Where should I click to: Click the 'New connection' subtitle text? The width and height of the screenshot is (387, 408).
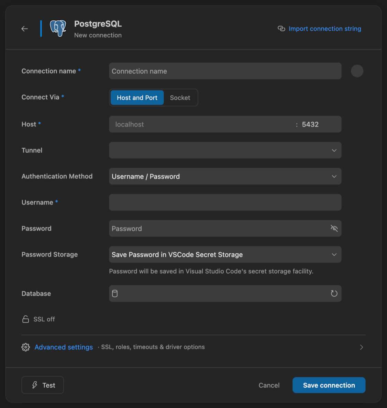[98, 35]
